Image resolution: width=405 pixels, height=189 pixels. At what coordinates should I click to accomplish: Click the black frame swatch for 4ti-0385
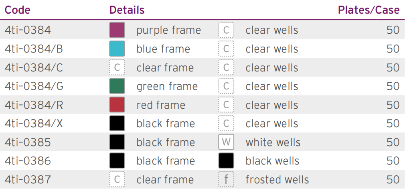[x=117, y=142]
